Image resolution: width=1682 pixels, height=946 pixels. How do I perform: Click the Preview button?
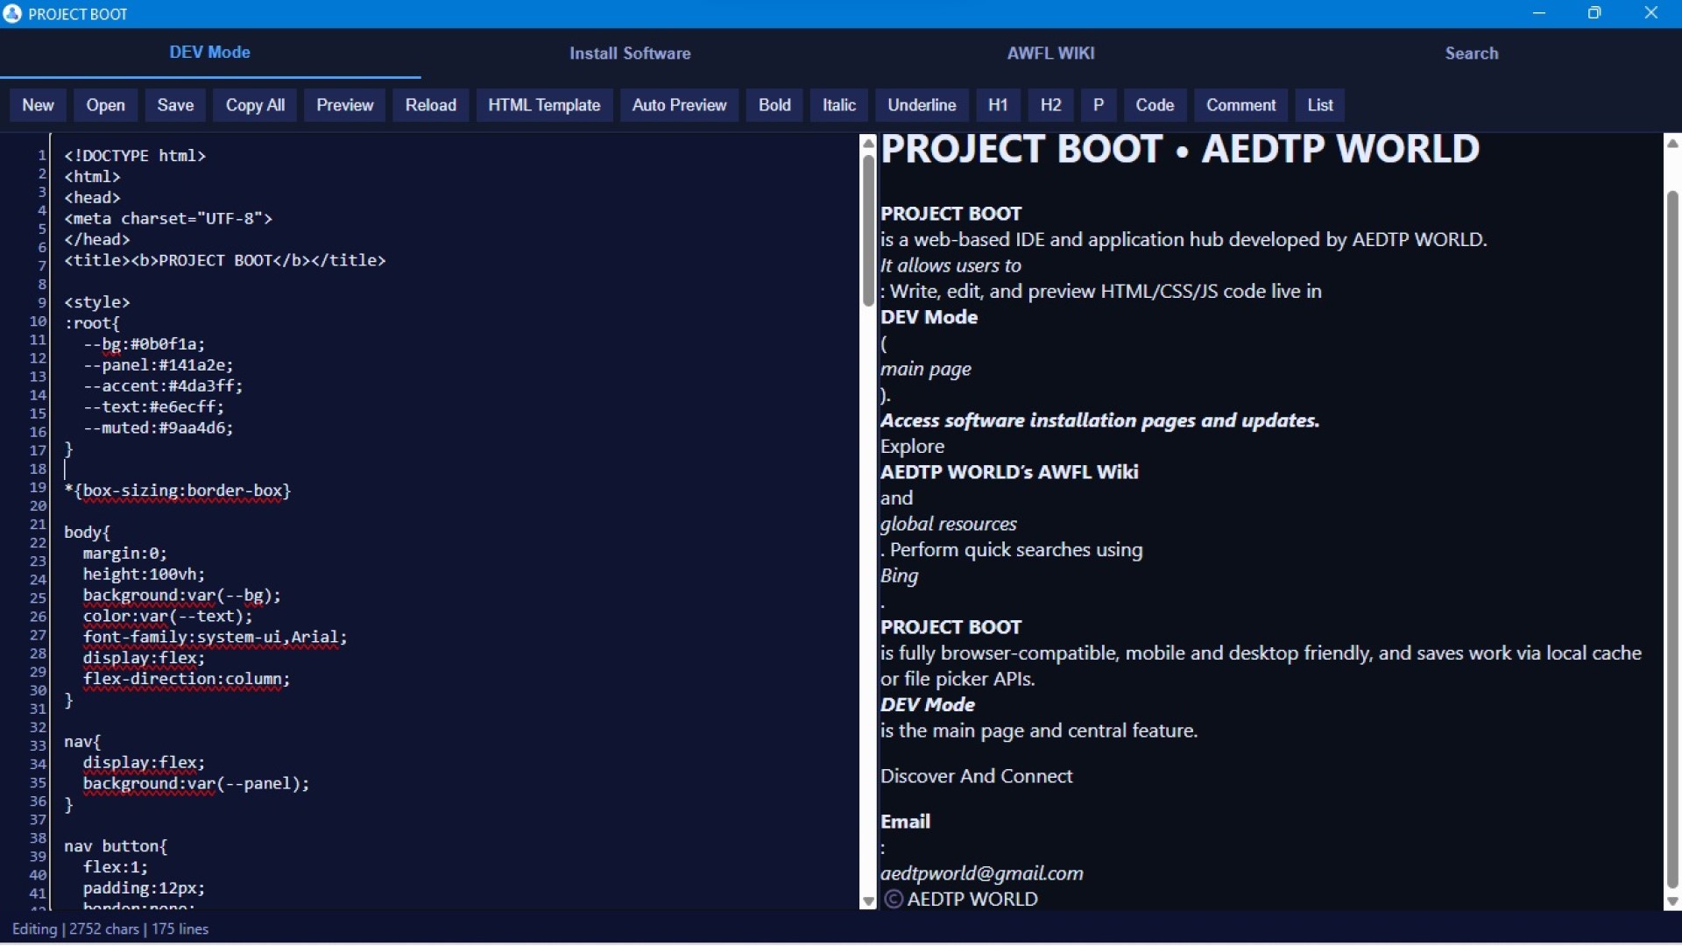344,105
